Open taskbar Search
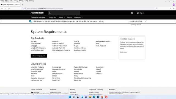 (x=74, y=97)
